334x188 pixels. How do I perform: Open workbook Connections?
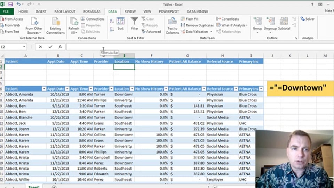[93, 19]
